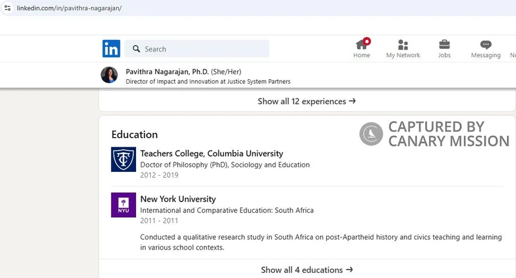The image size is (516, 278).
Task: Click International and Comparative Education text
Action: [x=227, y=210]
